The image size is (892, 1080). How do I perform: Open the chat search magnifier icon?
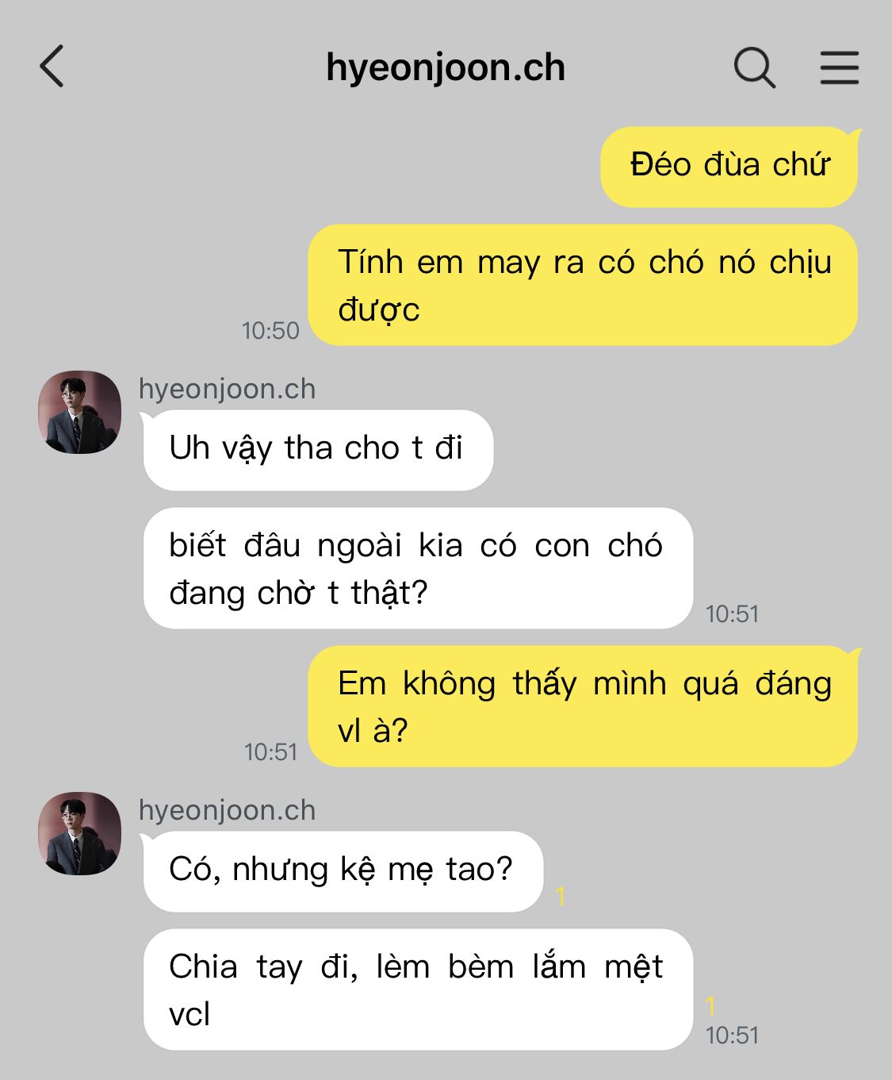(x=754, y=67)
